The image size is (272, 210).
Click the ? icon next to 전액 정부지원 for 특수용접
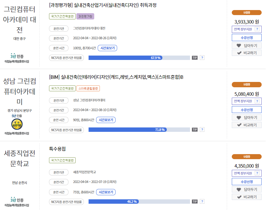257,173
